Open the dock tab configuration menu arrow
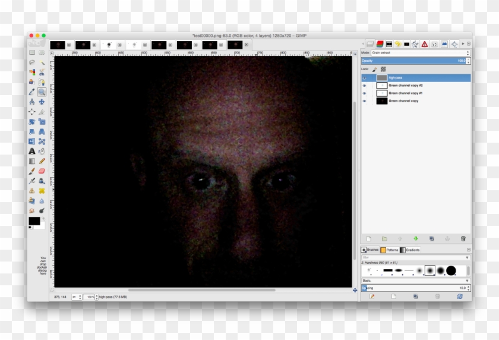Image resolution: width=499 pixels, height=340 pixels. 469,43
